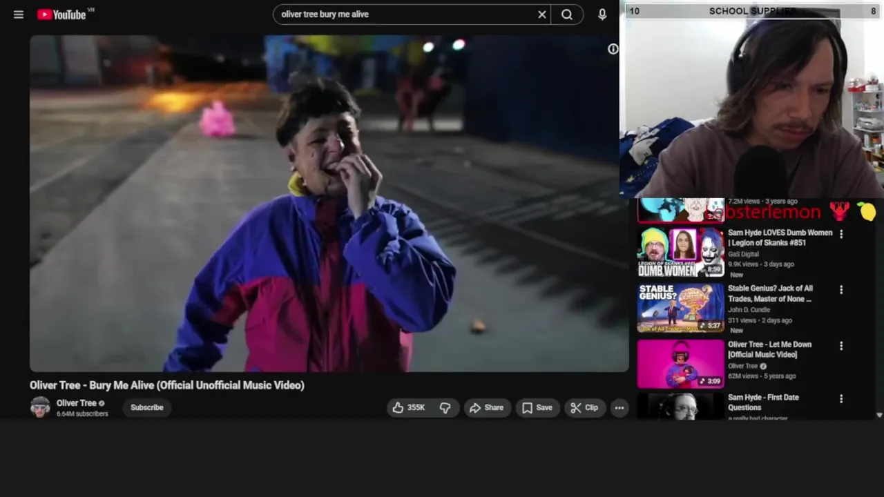Click 'GaS Digital' channel name

[x=744, y=255]
